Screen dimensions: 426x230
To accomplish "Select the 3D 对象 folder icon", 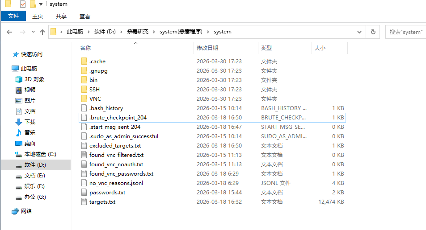I will point(19,79).
